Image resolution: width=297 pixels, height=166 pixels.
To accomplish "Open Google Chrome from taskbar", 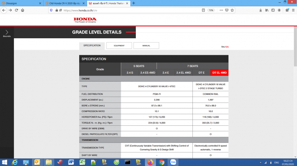I will click(x=162, y=162).
